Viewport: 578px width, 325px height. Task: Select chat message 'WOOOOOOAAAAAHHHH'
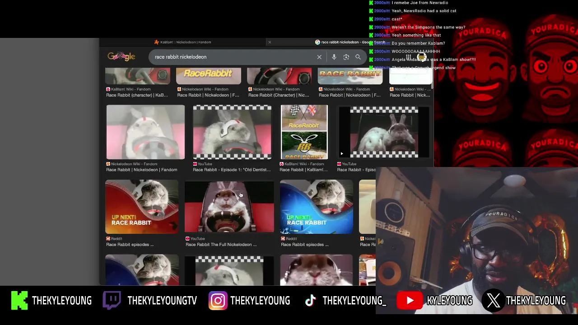(415, 51)
